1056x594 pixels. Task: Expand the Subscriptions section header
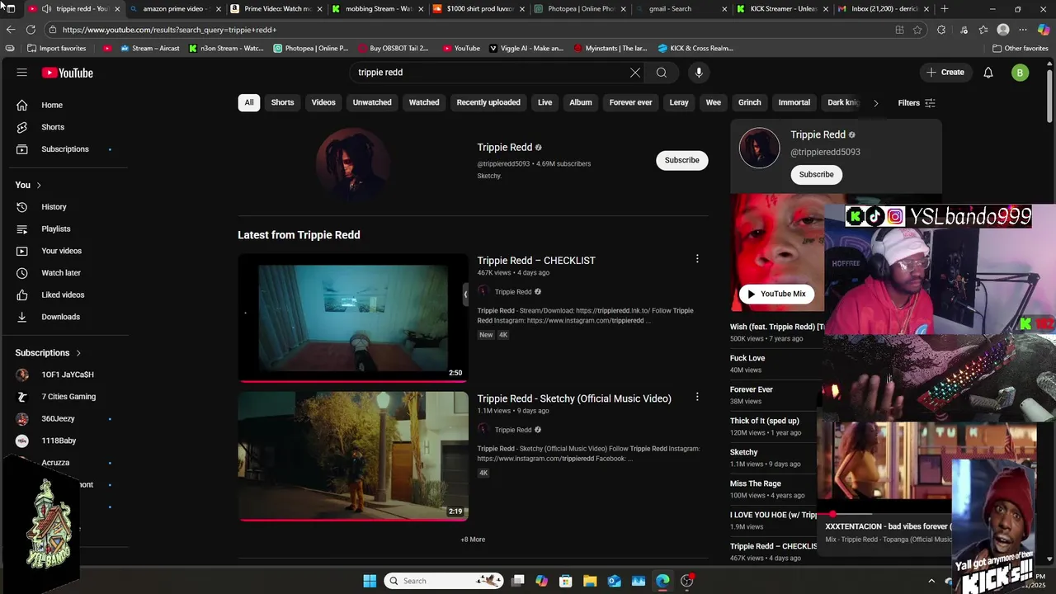48,352
